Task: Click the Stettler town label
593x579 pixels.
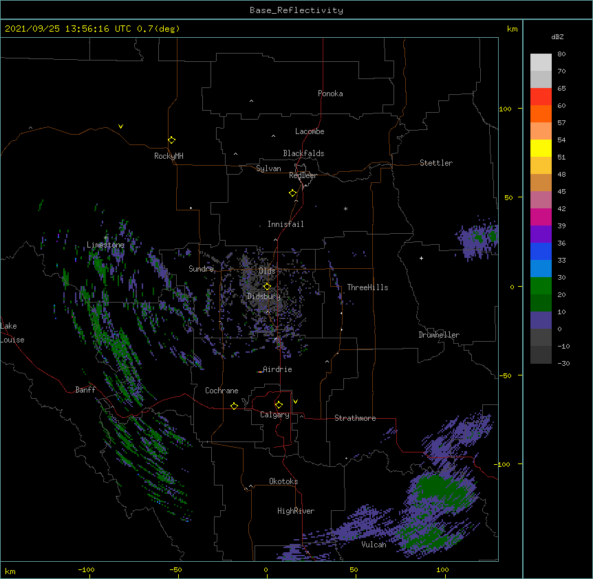Action: (436, 163)
